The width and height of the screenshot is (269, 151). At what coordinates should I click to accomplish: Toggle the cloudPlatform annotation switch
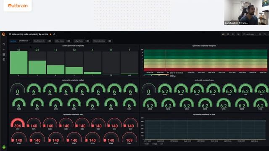[49, 41]
